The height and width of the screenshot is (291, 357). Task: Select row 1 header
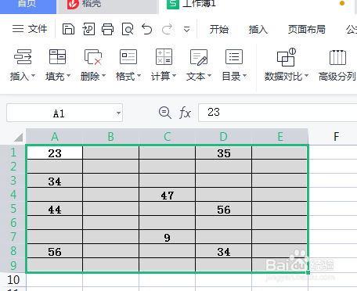tap(13, 153)
